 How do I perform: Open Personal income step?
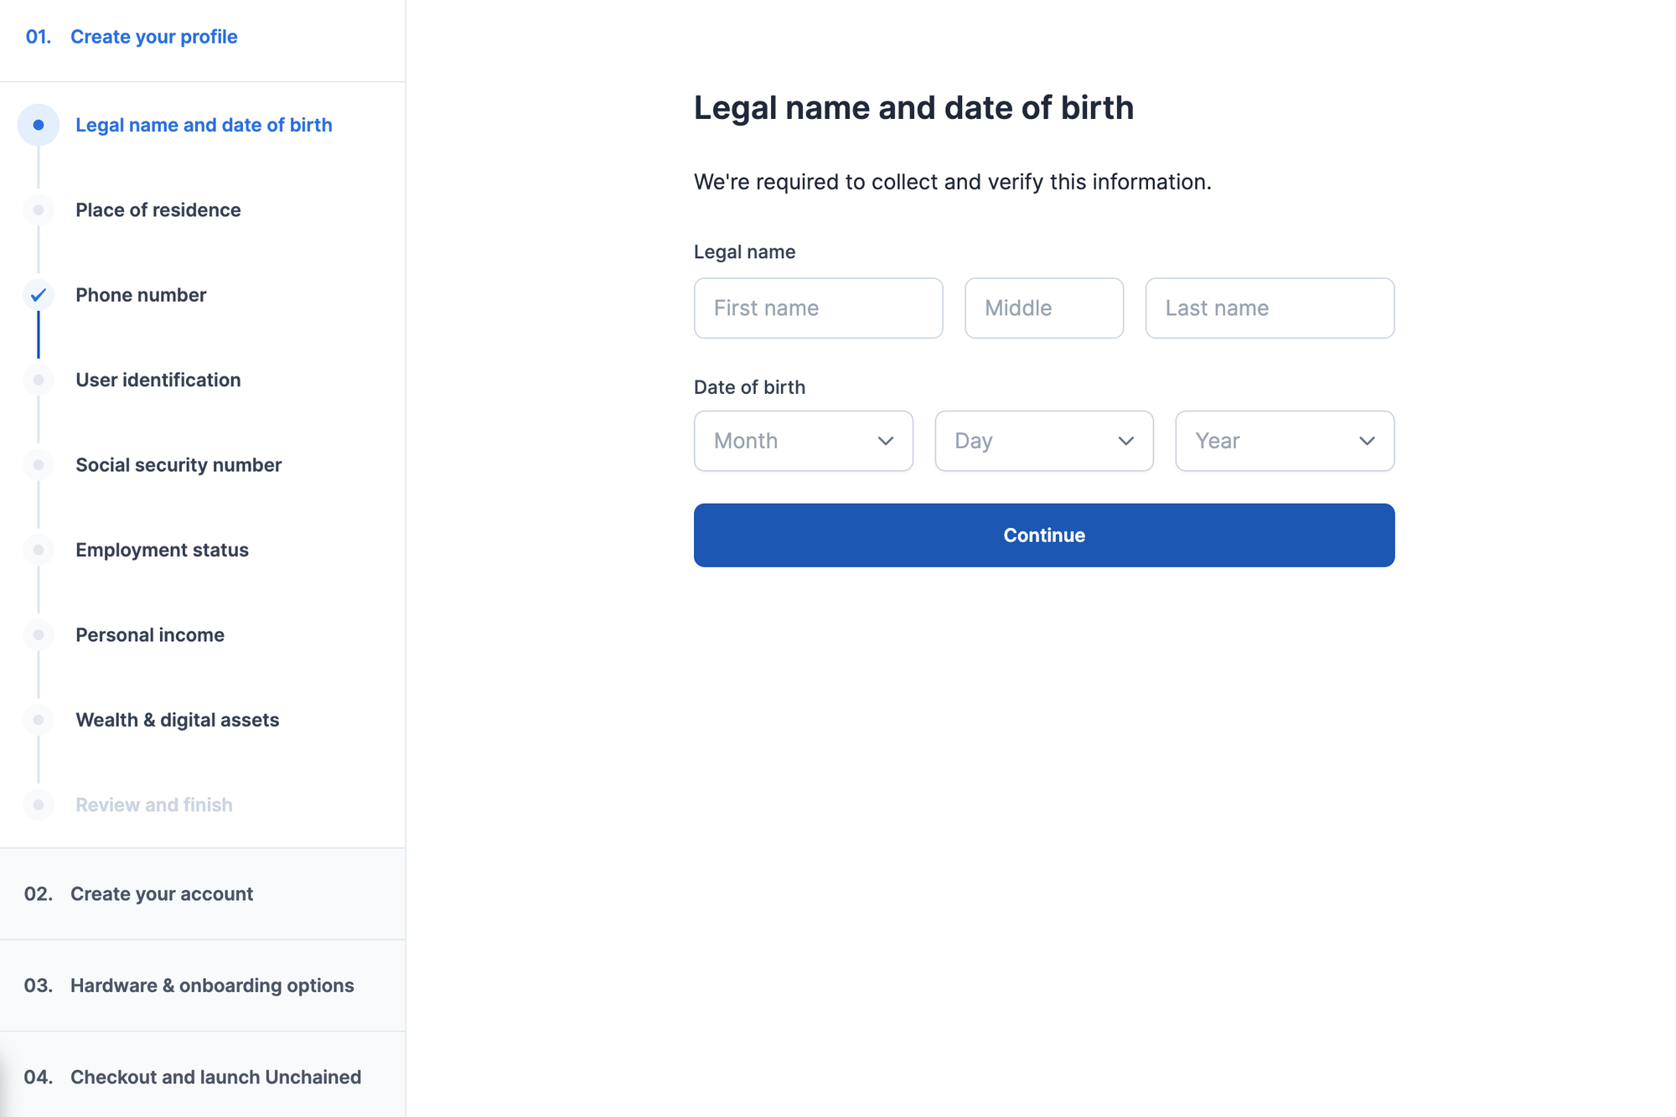tap(149, 635)
